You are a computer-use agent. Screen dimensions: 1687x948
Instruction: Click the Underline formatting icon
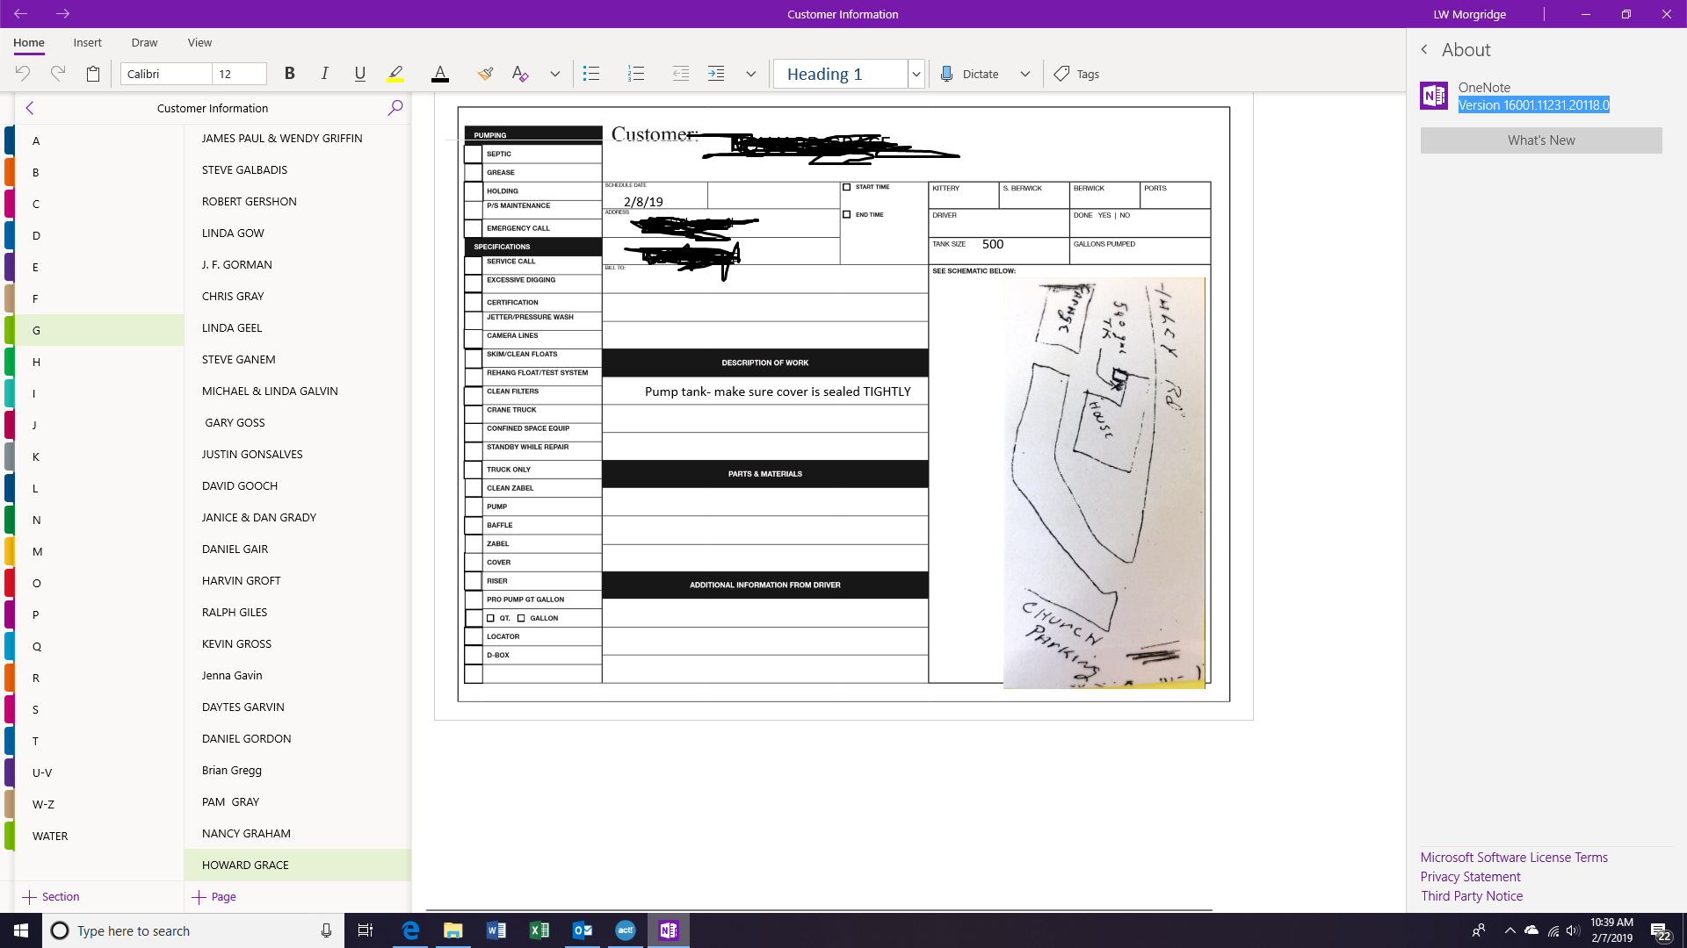[x=359, y=74]
